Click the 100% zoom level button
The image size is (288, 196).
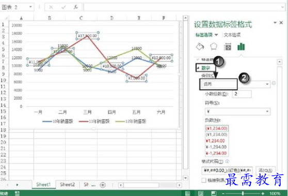[275, 193]
